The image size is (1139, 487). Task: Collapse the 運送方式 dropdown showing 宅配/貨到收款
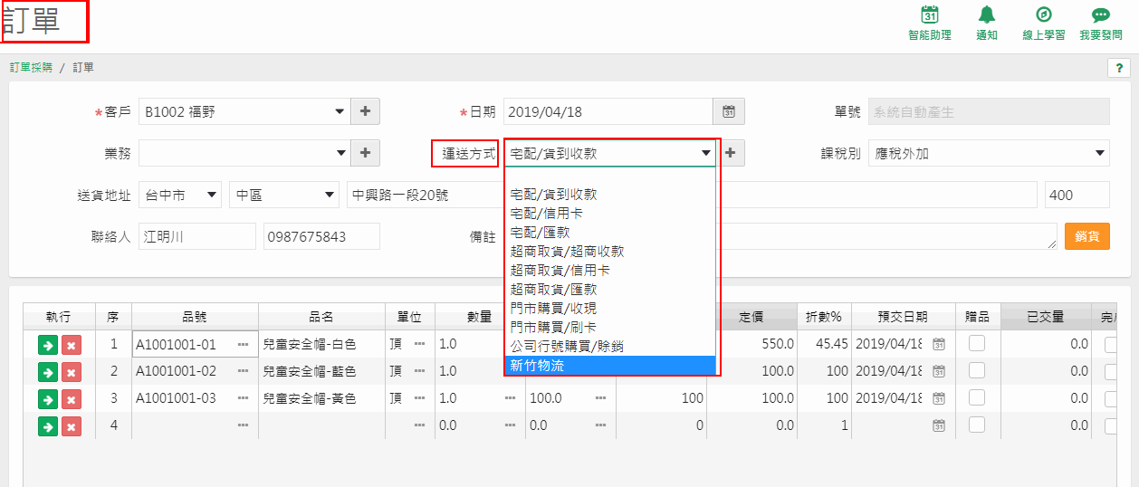610,153
